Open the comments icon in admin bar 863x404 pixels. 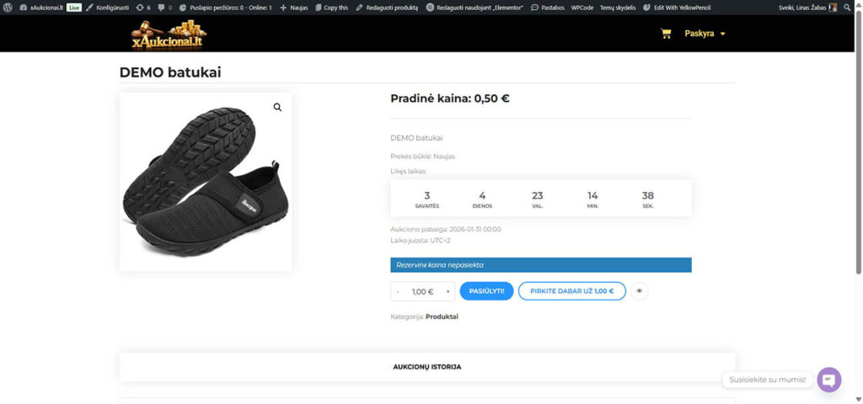pos(165,7)
